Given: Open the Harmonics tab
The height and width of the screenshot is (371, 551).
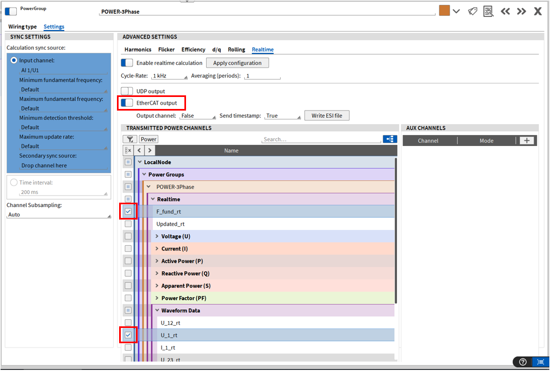Looking at the screenshot, I should coord(138,49).
